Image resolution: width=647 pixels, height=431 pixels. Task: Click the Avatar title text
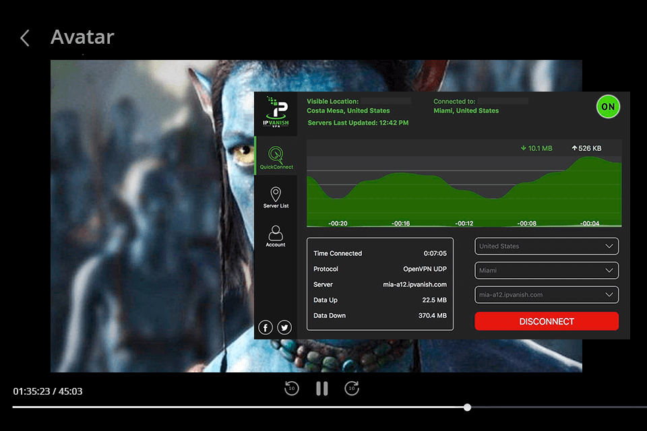[82, 37]
